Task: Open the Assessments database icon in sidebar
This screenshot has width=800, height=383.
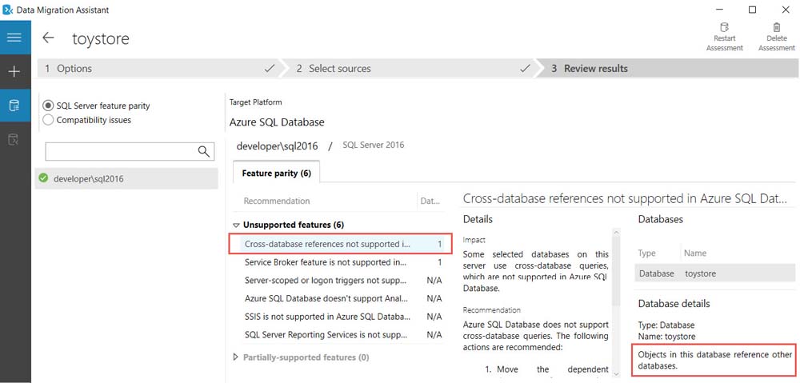Action: coord(14,106)
